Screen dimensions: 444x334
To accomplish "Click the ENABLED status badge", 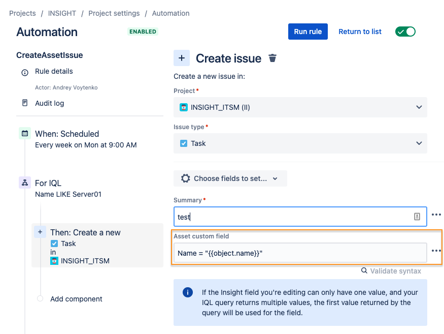I will pyautogui.click(x=143, y=32).
